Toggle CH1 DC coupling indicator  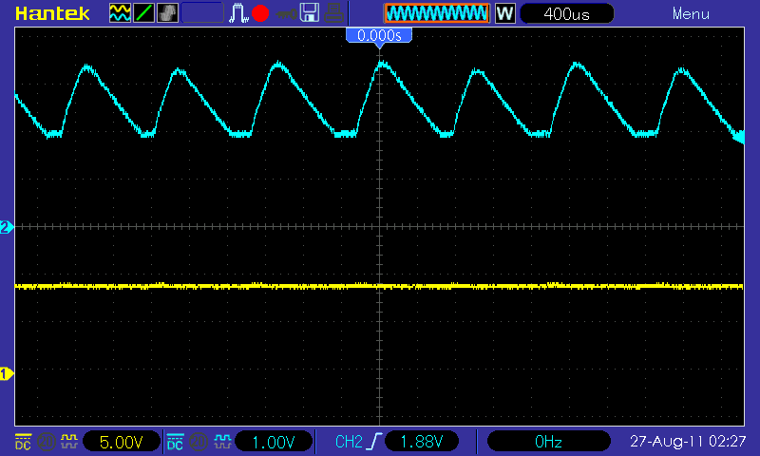tap(23, 442)
